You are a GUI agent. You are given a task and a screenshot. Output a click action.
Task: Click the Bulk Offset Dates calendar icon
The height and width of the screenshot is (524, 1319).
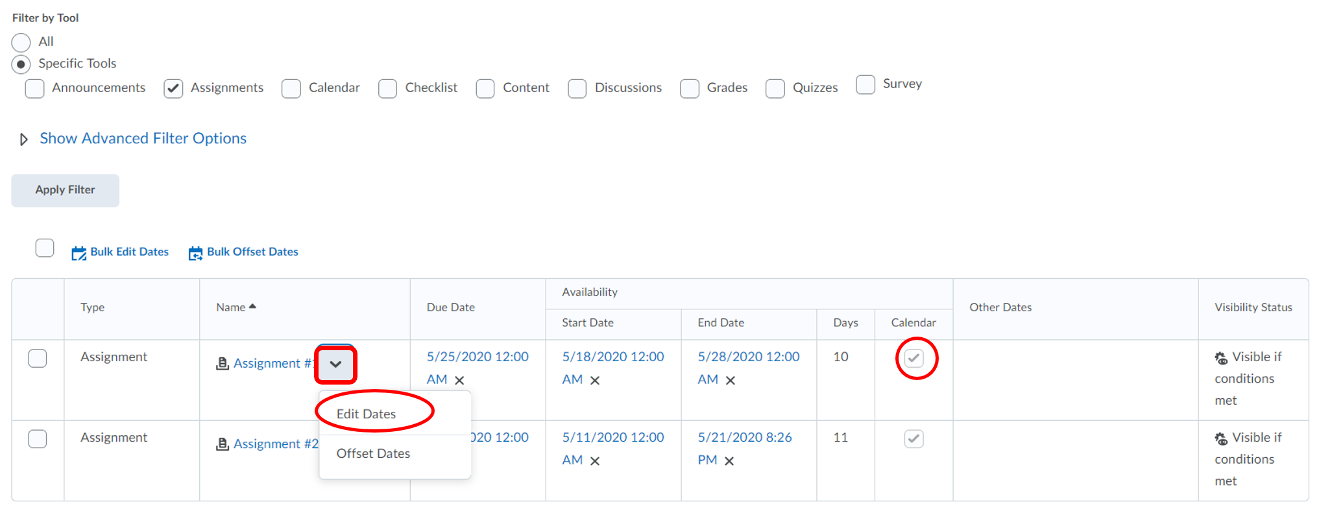point(195,253)
